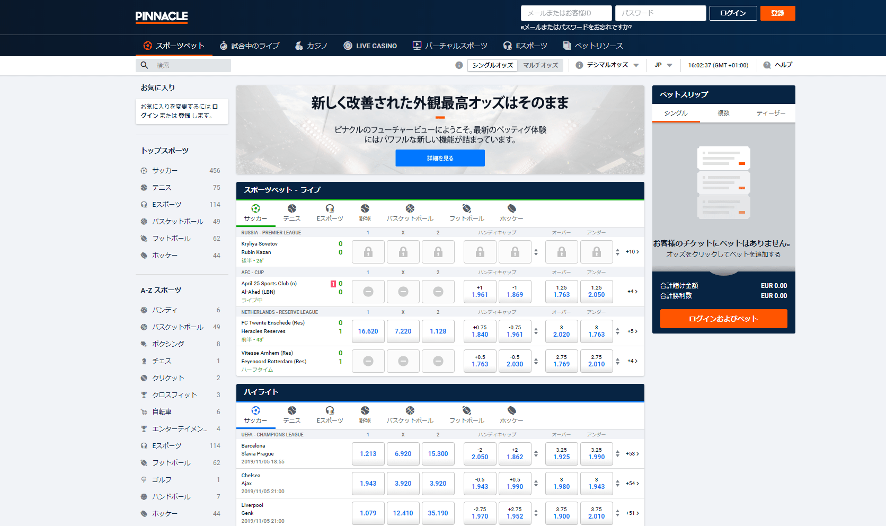This screenshot has height=526, width=886.
Task: Switch odds display to マルチオッズ
Action: pyautogui.click(x=540, y=65)
